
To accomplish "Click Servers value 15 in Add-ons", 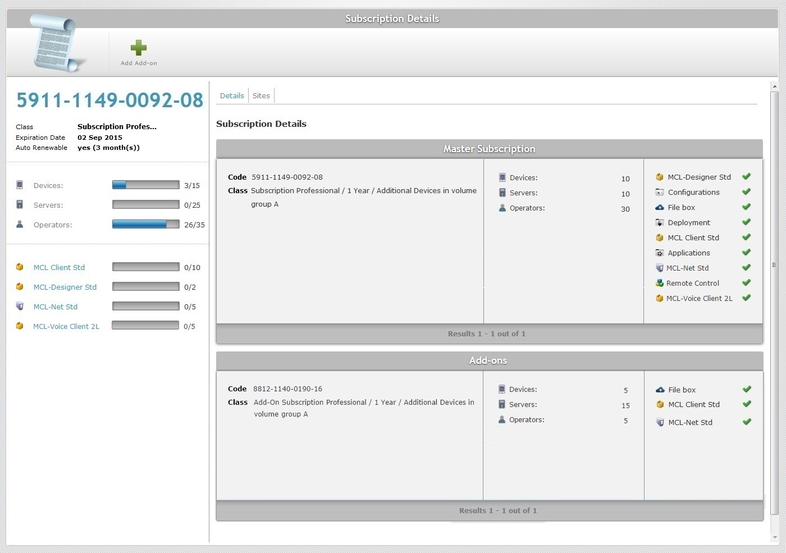I will (x=625, y=405).
